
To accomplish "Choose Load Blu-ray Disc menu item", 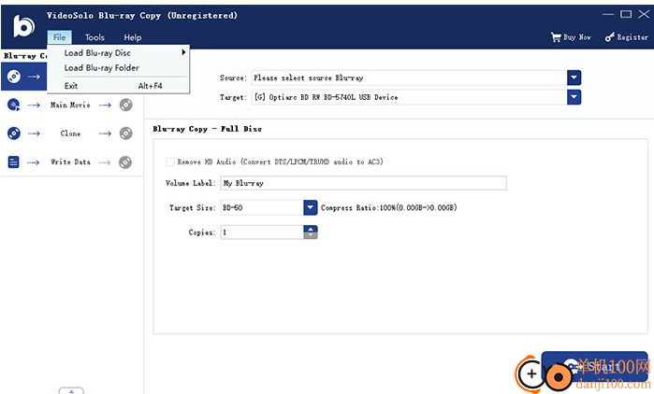I will point(118,53).
